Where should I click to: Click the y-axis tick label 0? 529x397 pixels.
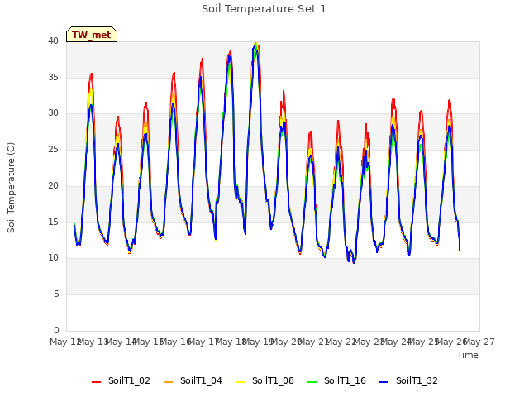tap(56, 330)
